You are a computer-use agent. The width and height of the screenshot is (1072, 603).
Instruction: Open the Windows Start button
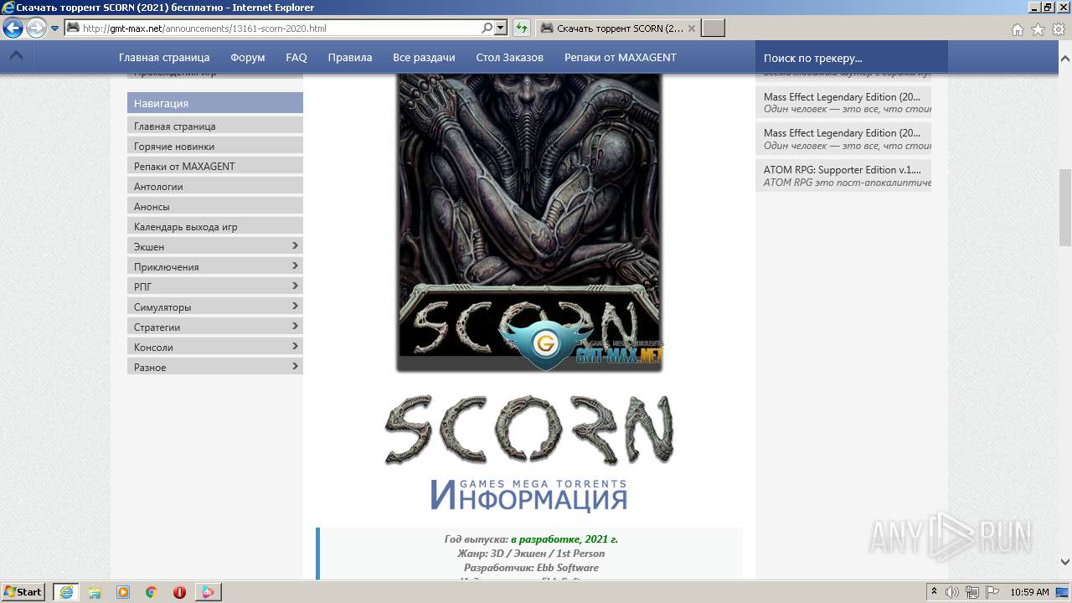[23, 591]
